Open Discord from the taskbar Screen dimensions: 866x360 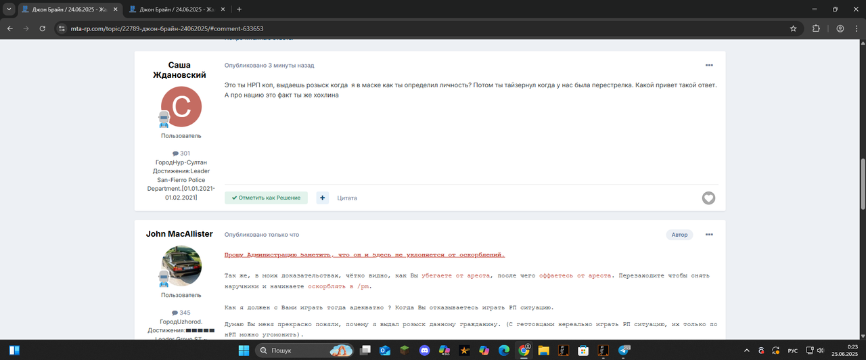click(424, 351)
